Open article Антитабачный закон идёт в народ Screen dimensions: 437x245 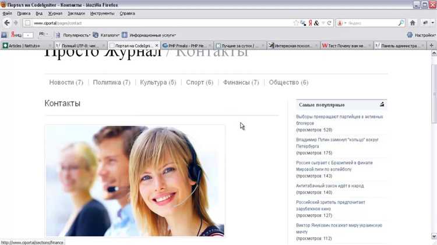(x=330, y=186)
